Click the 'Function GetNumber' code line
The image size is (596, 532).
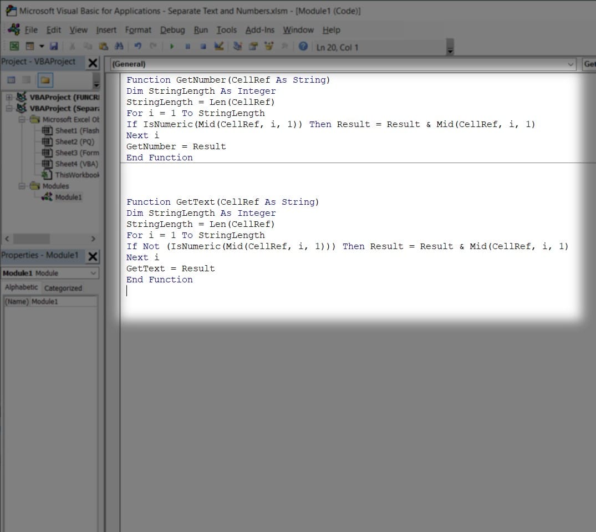point(228,80)
